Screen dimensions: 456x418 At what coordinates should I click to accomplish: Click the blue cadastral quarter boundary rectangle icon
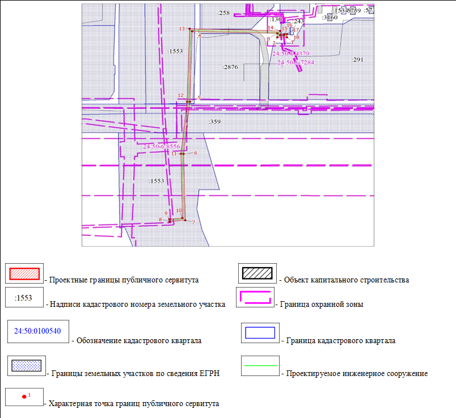coord(259,333)
